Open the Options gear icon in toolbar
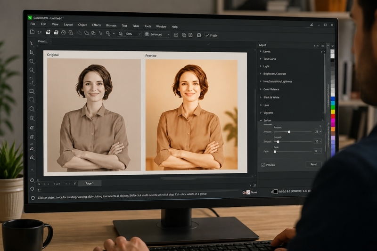 [x=199, y=35]
